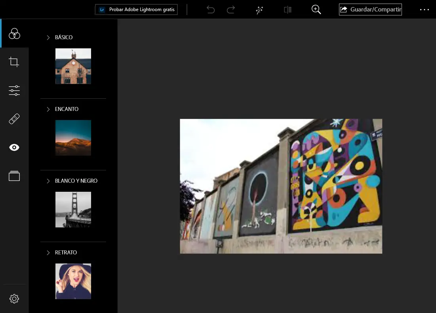Select the RETRATO woman portrait thumbnail
The height and width of the screenshot is (313, 436).
pos(73,281)
